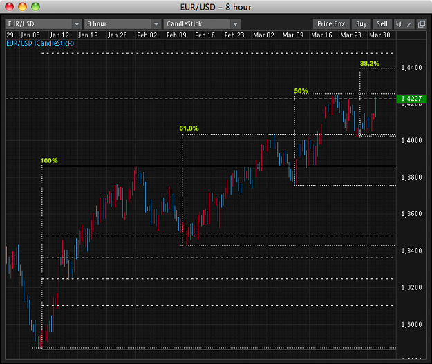
Task: Click the Sell button
Action: (382, 24)
